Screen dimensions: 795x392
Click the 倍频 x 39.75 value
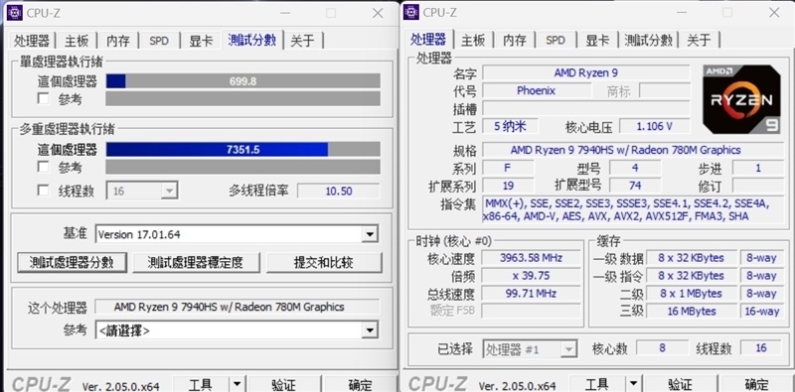point(531,276)
